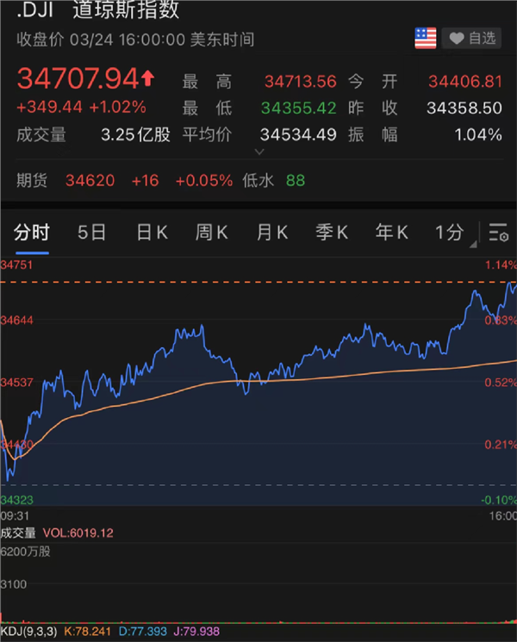This screenshot has height=642, width=517.
Task: Tap the KDJ(9,3,3) indicator label
Action: 29,632
